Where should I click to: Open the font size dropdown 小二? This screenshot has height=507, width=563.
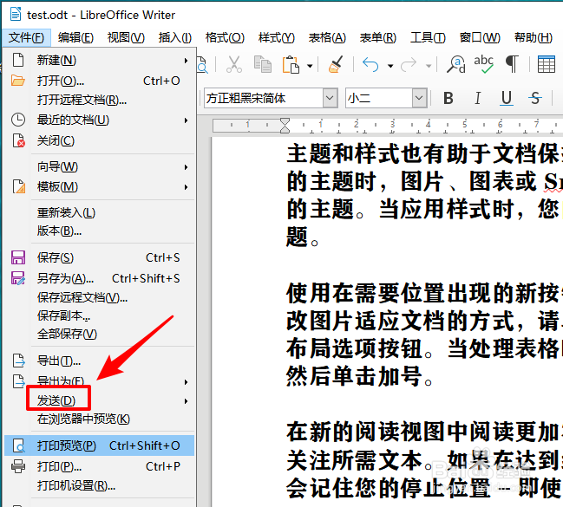tap(419, 98)
